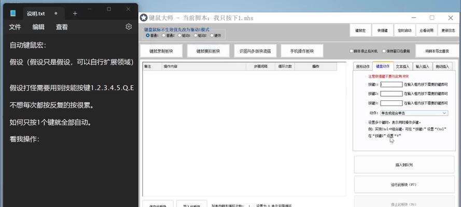Image resolution: width=461 pixels, height=207 pixels.
Task: Open the 识图与多版块混搭 section
Action: [255, 51]
